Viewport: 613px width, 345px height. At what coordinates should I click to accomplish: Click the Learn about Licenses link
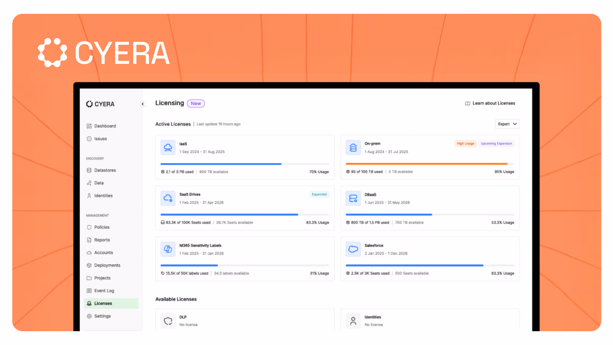coord(493,103)
